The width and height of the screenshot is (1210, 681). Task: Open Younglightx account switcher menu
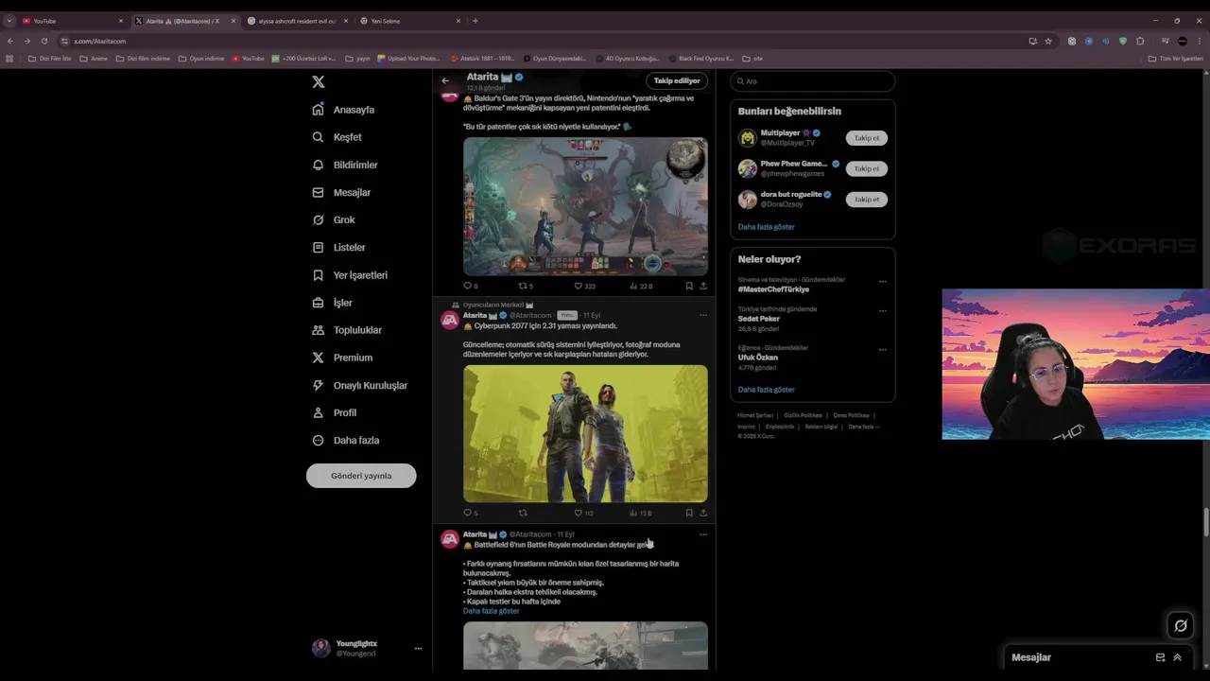(x=367, y=648)
